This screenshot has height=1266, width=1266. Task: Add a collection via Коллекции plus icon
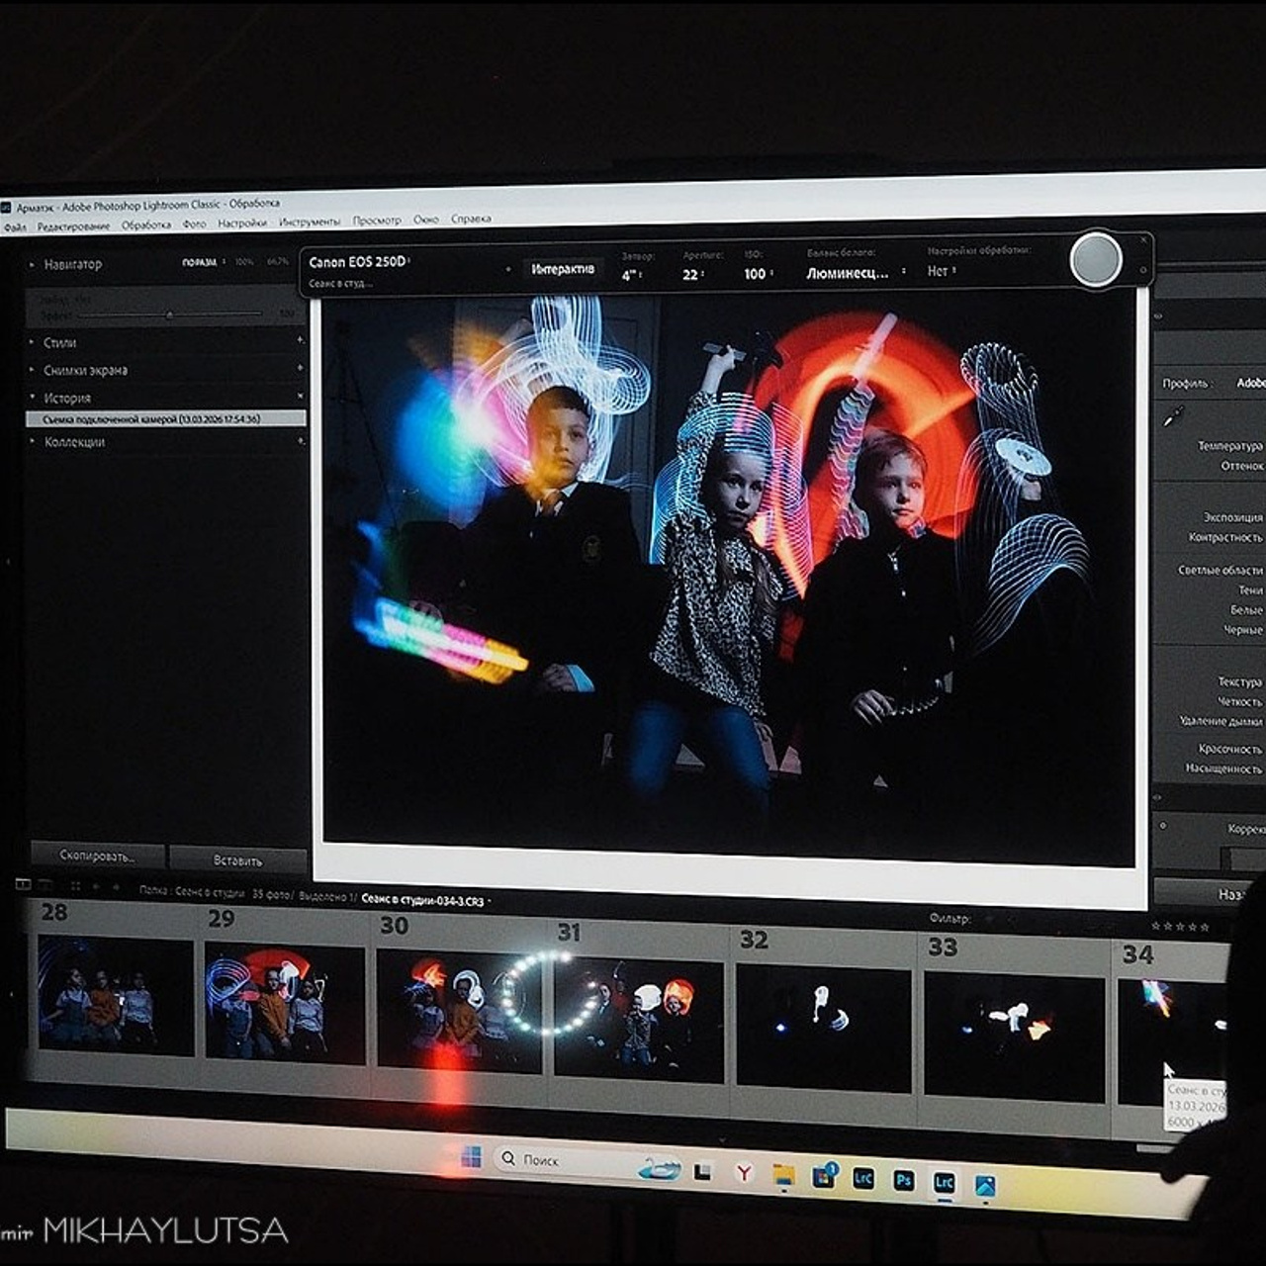[x=300, y=441]
